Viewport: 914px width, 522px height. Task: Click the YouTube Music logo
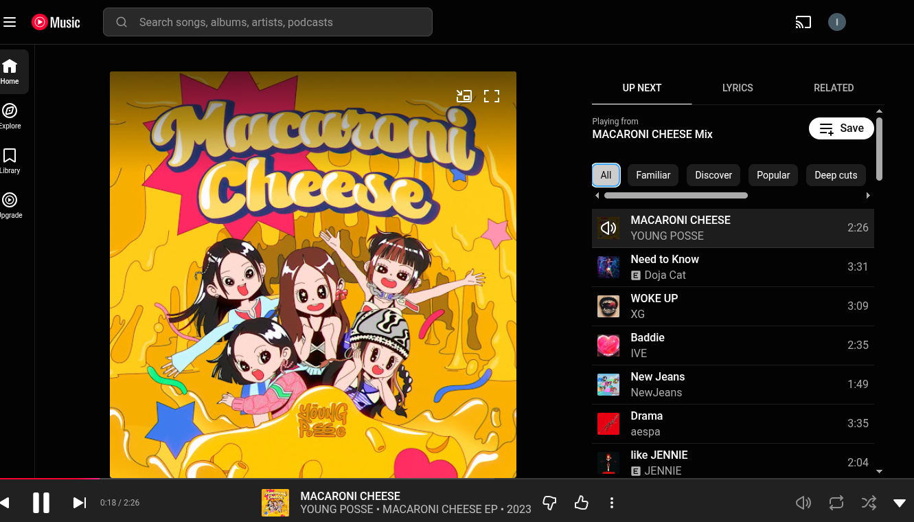(x=56, y=23)
